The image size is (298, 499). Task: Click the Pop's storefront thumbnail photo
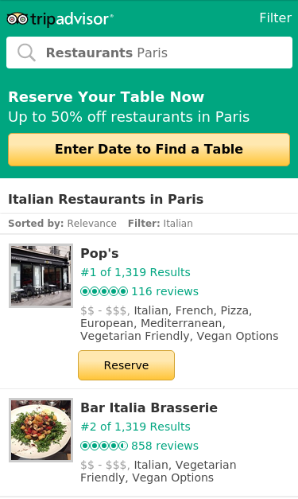tap(41, 275)
